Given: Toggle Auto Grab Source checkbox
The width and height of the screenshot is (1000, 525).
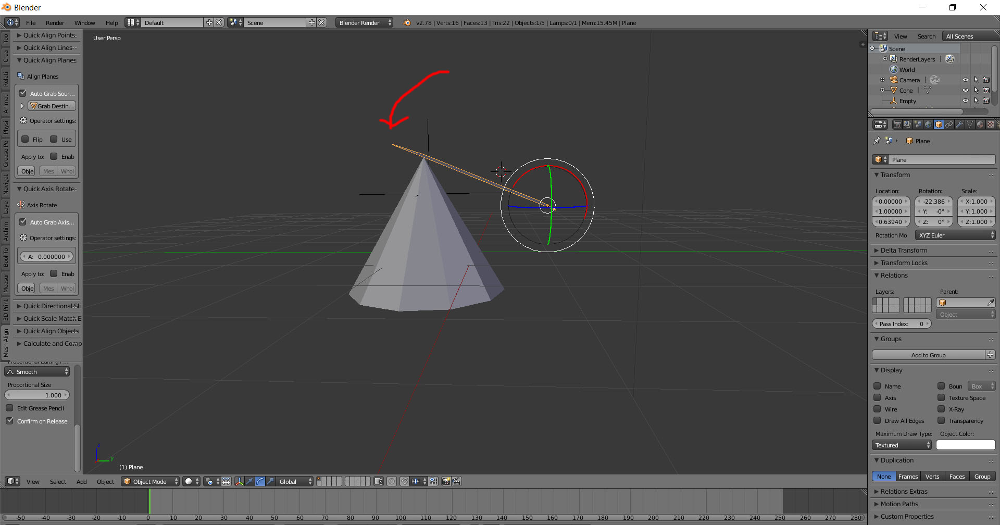Looking at the screenshot, I should (x=23, y=93).
